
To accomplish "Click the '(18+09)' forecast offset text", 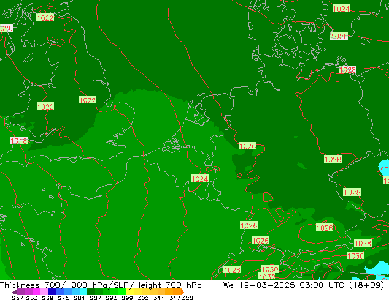I will click(366, 285).
